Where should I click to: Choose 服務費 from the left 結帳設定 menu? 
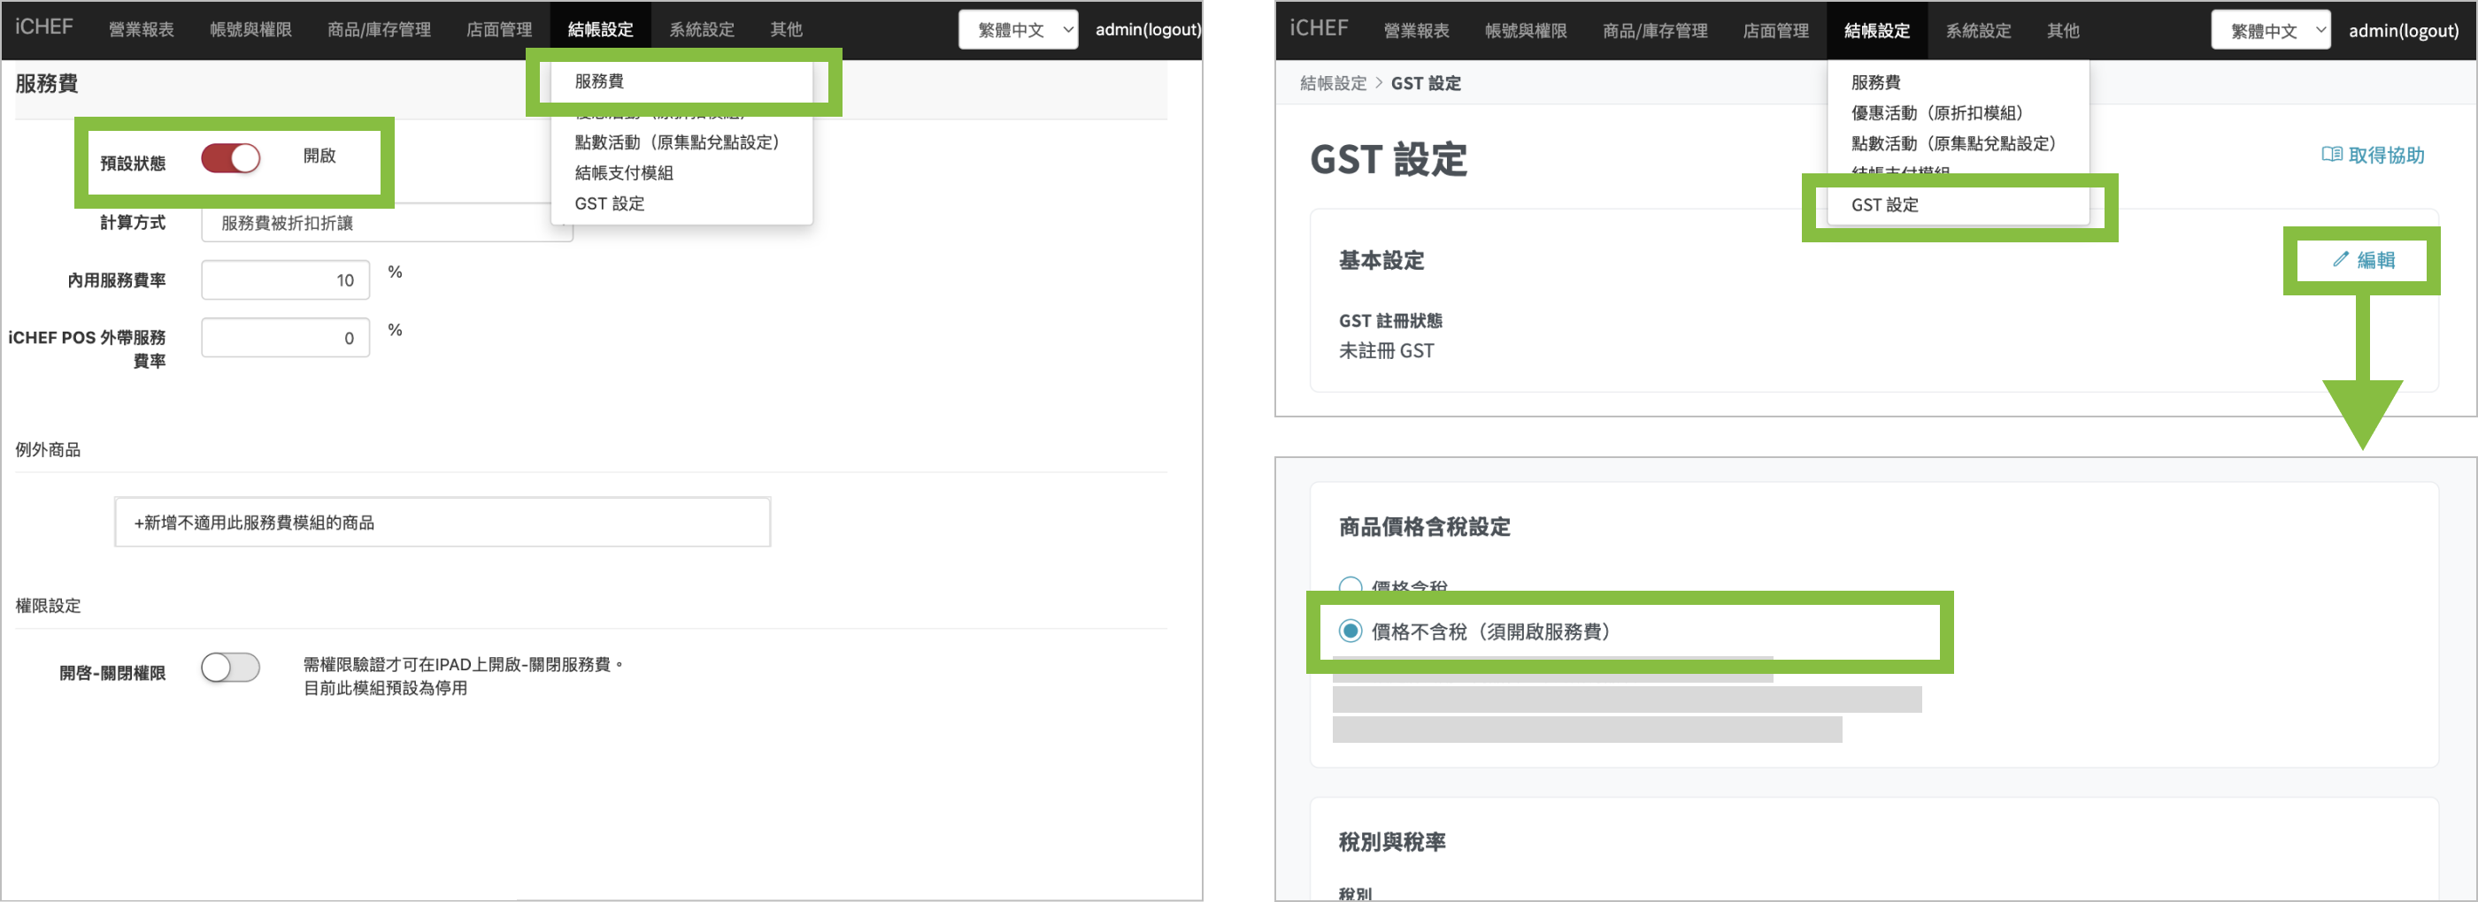click(599, 81)
